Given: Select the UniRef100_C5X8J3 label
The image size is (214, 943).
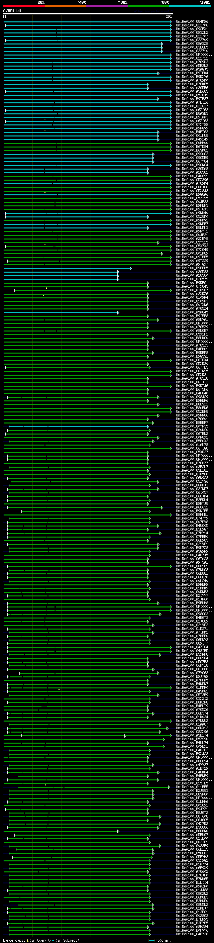Looking at the screenshot, I should [192, 191].
